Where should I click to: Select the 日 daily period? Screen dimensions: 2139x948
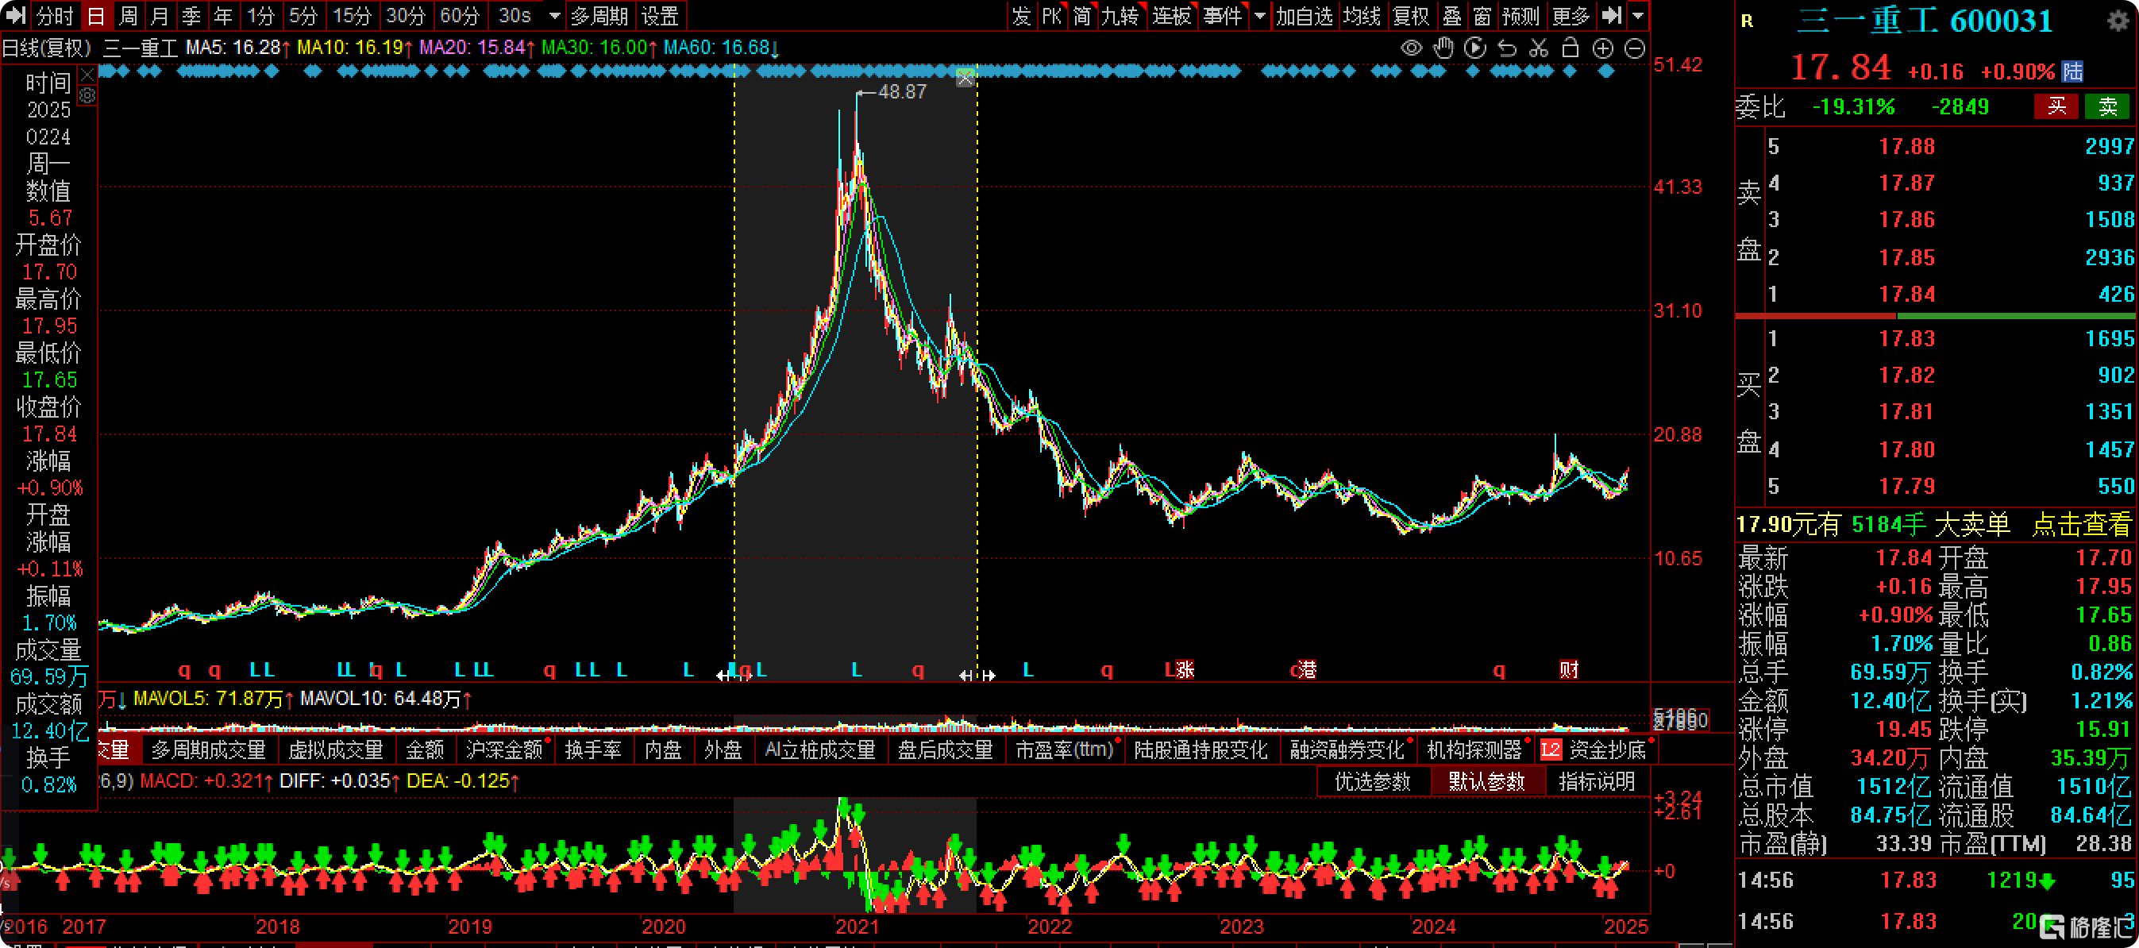coord(96,15)
